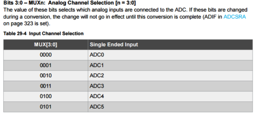Click the 'Table 29-4 Input Channel Selection' caption
260x117 pixels.
point(43,34)
